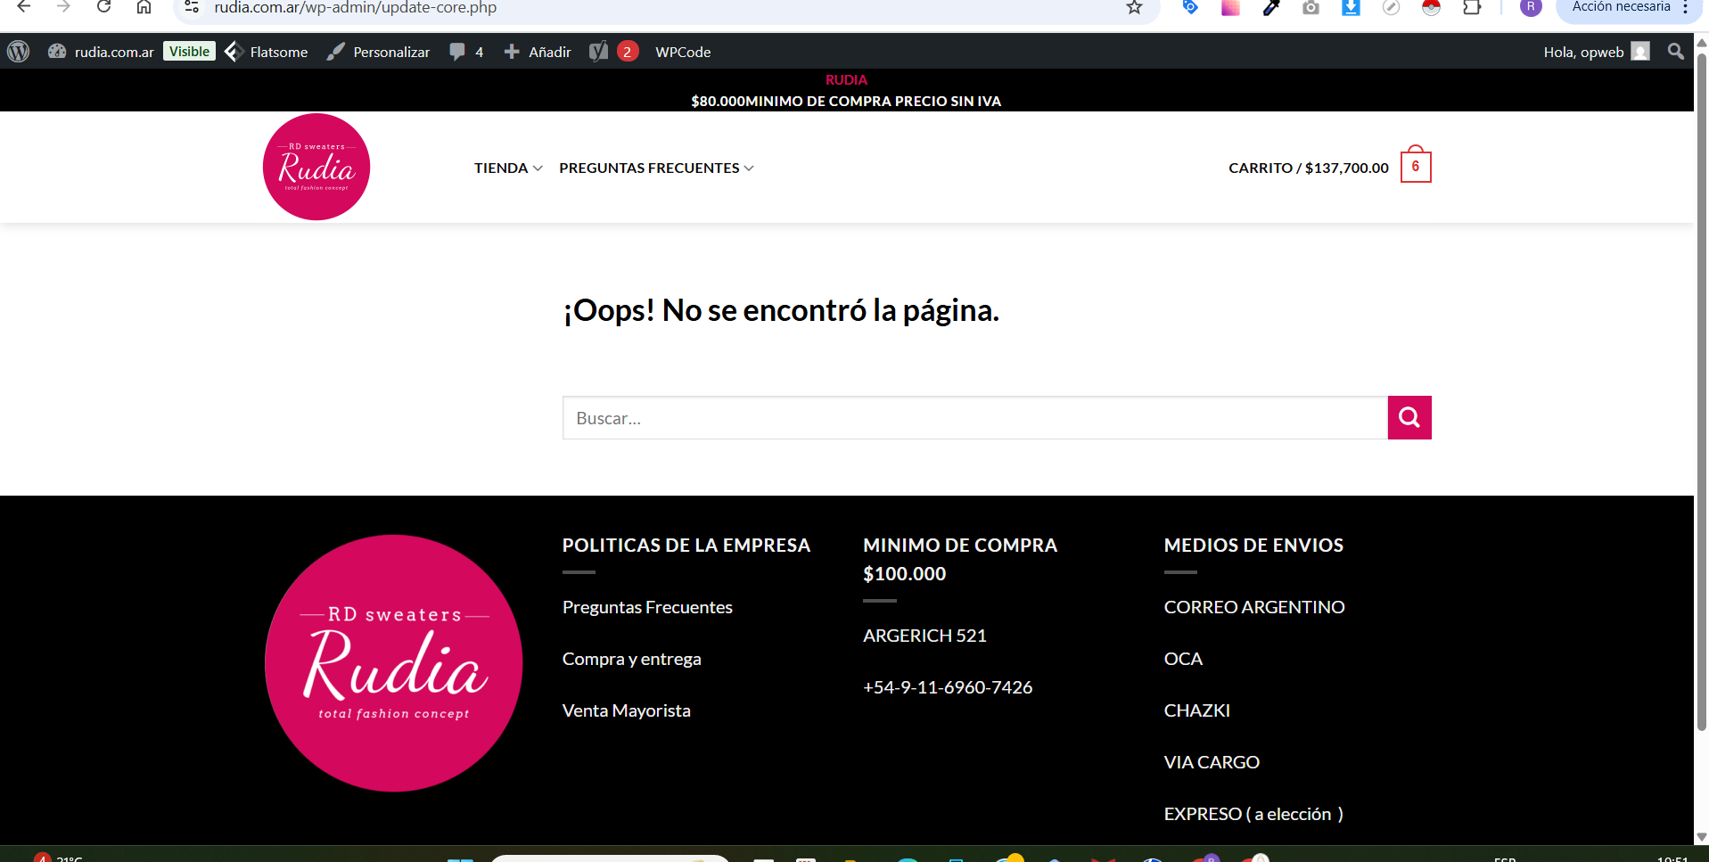
Task: Open the browser extensions puzzle icon
Action: (1472, 8)
